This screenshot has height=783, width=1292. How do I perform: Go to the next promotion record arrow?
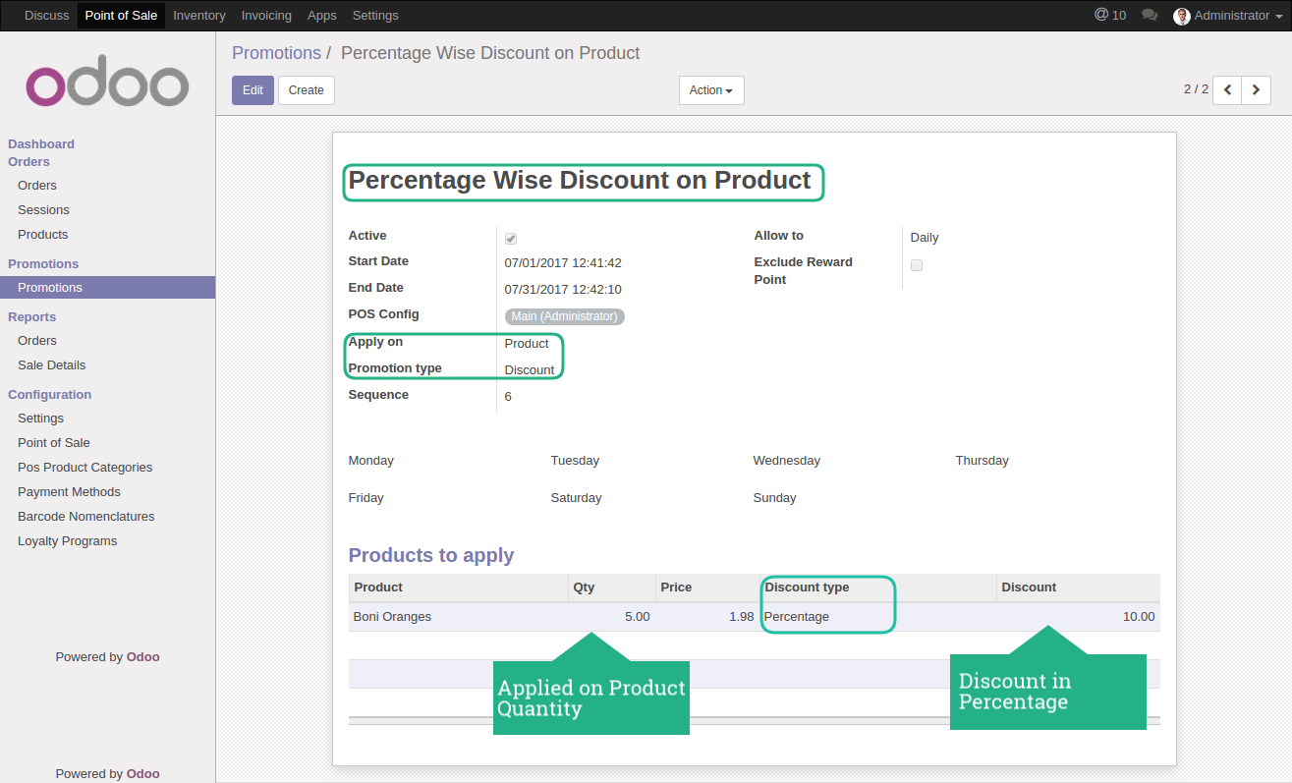(x=1256, y=89)
